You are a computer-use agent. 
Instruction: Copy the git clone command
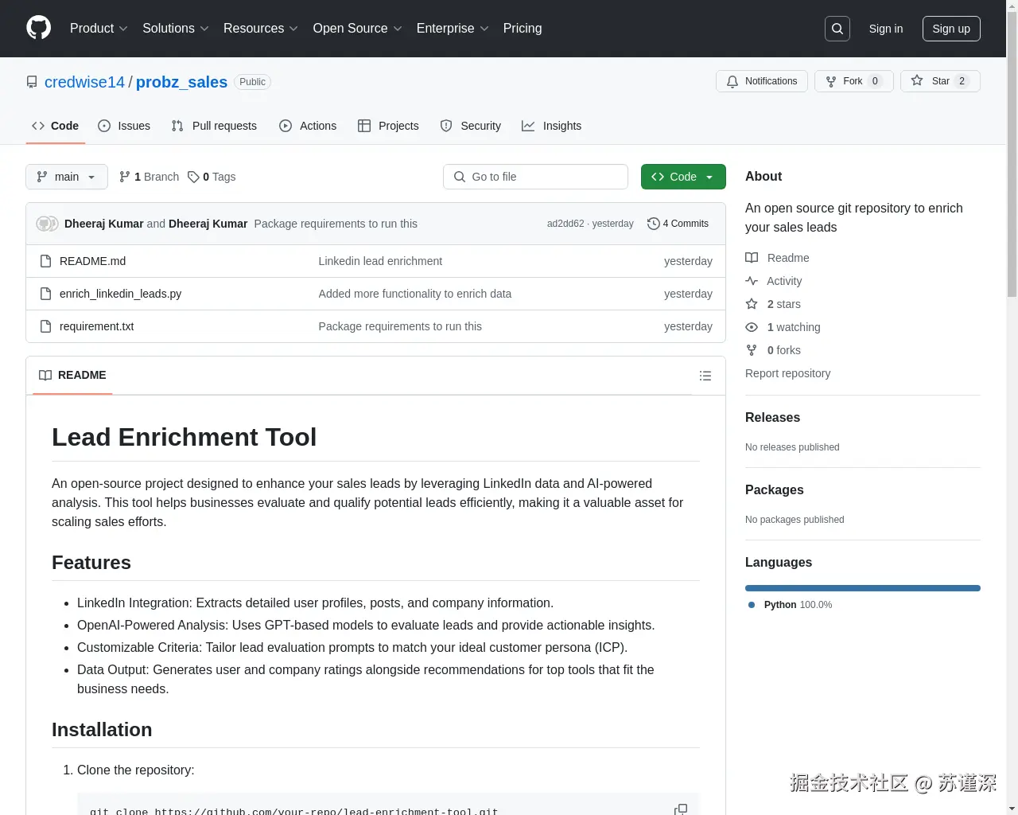point(680,809)
